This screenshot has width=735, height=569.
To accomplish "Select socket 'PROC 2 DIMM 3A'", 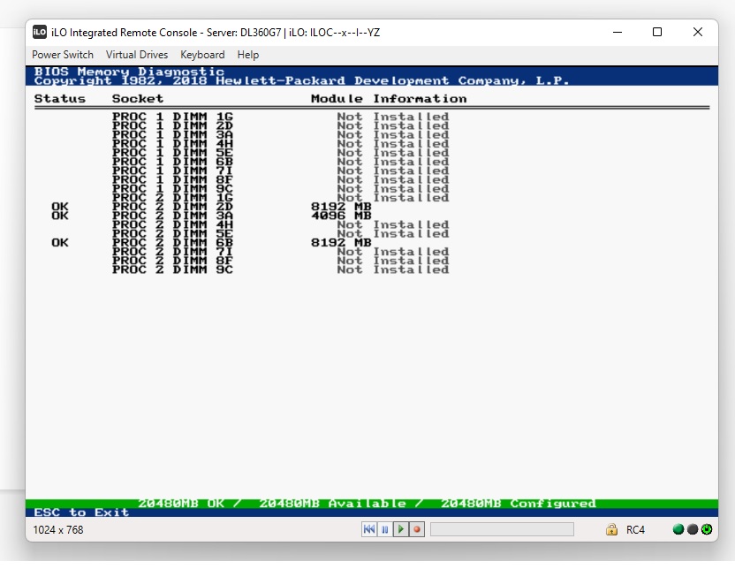I will tap(172, 216).
